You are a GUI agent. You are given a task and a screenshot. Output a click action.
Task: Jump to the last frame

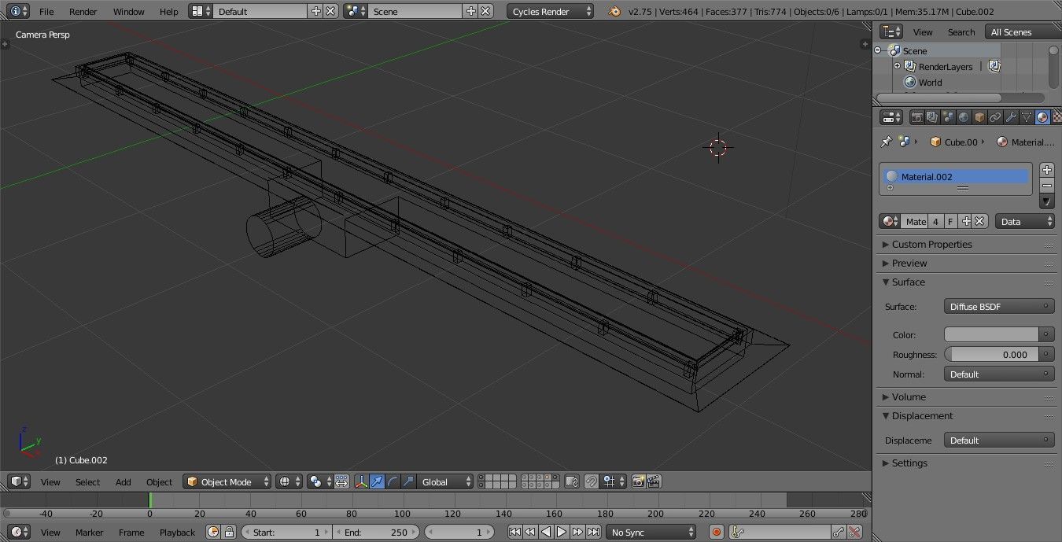593,533
